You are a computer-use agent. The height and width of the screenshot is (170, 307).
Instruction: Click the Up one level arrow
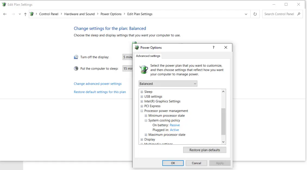[x=25, y=14]
